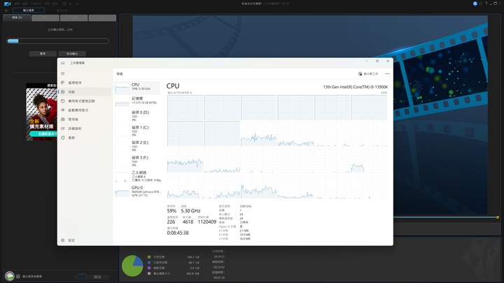Open the second PowerDirector menu bar item
504x283 pixels.
25,4
